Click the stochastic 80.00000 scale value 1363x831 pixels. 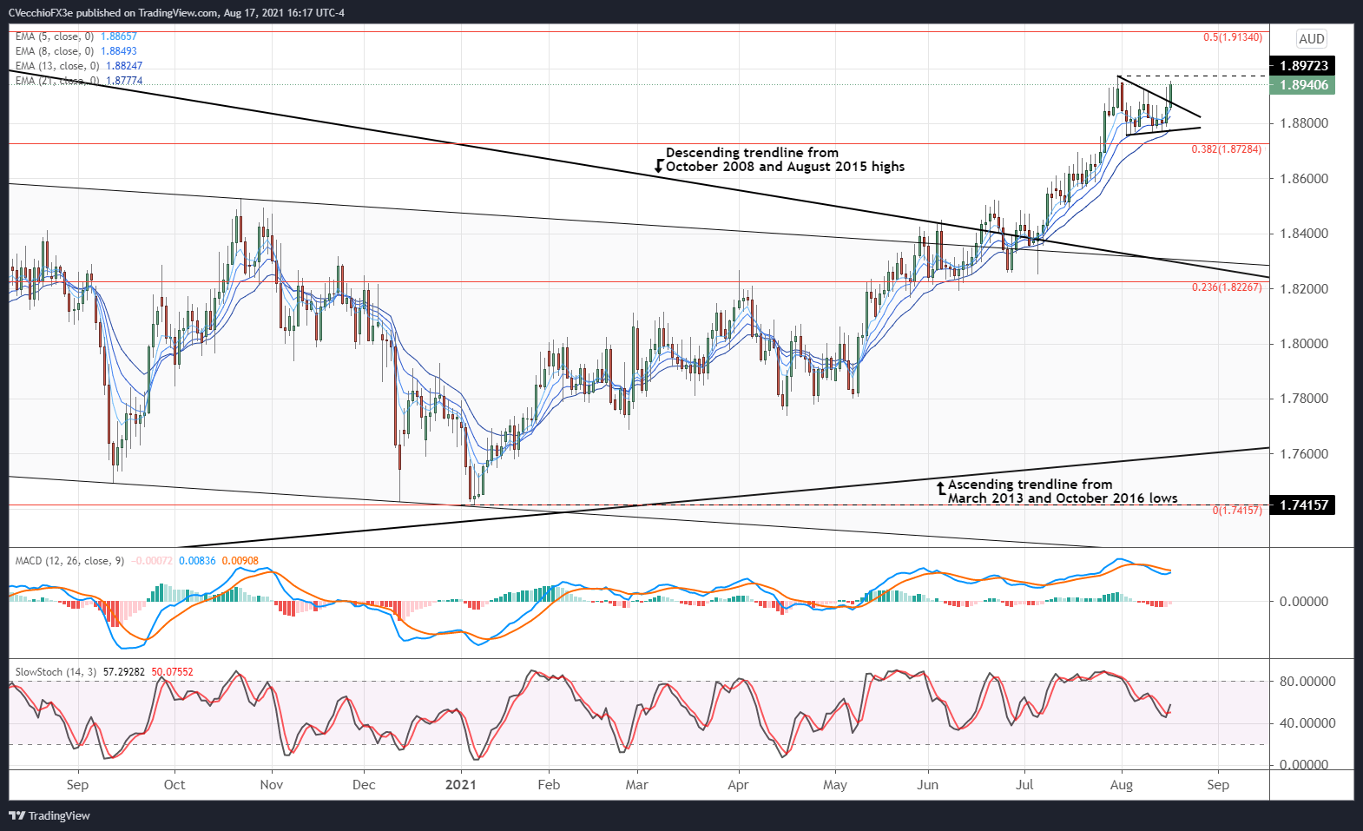1307,682
